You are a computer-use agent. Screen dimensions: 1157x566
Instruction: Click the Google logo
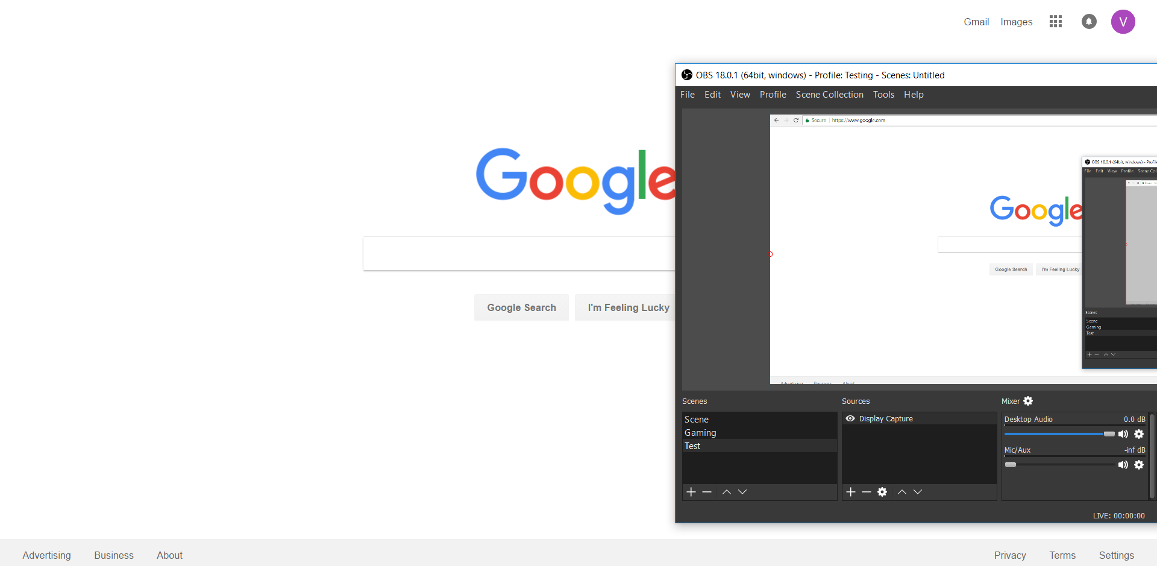[x=575, y=181]
